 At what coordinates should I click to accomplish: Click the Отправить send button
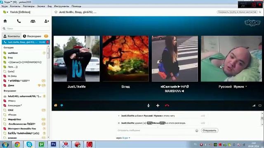coord(210,130)
